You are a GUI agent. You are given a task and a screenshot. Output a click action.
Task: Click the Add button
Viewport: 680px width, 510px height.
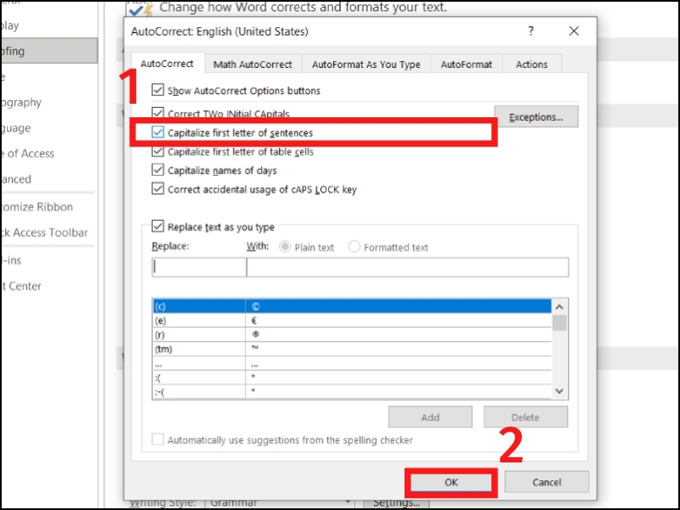[x=430, y=416]
